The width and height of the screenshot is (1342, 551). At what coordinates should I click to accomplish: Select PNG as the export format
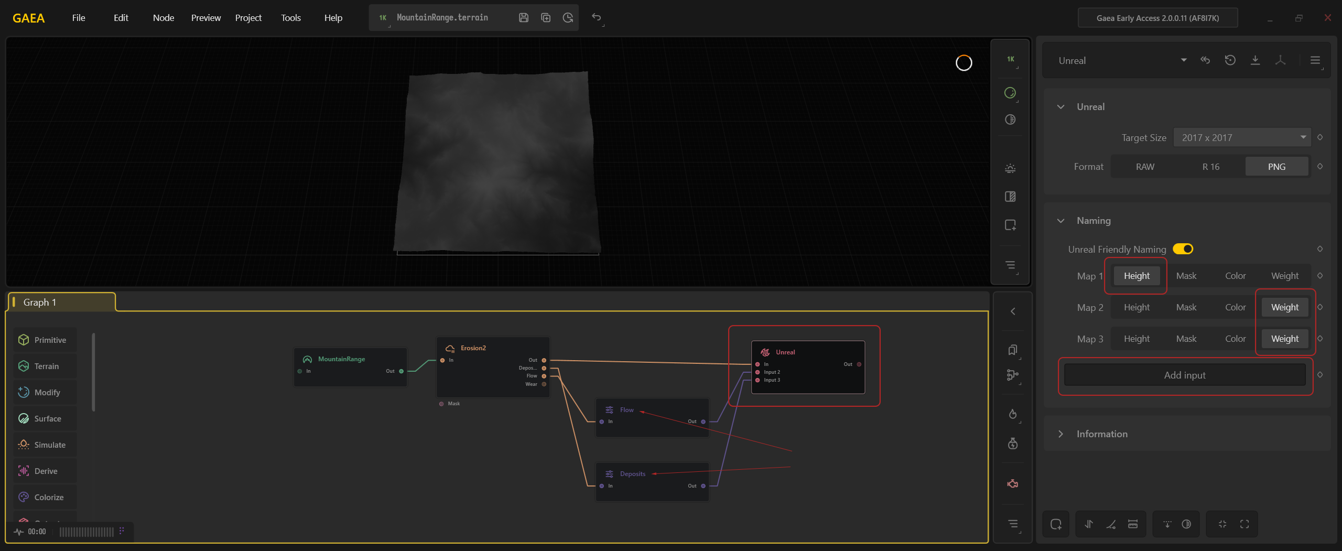[1276, 167]
